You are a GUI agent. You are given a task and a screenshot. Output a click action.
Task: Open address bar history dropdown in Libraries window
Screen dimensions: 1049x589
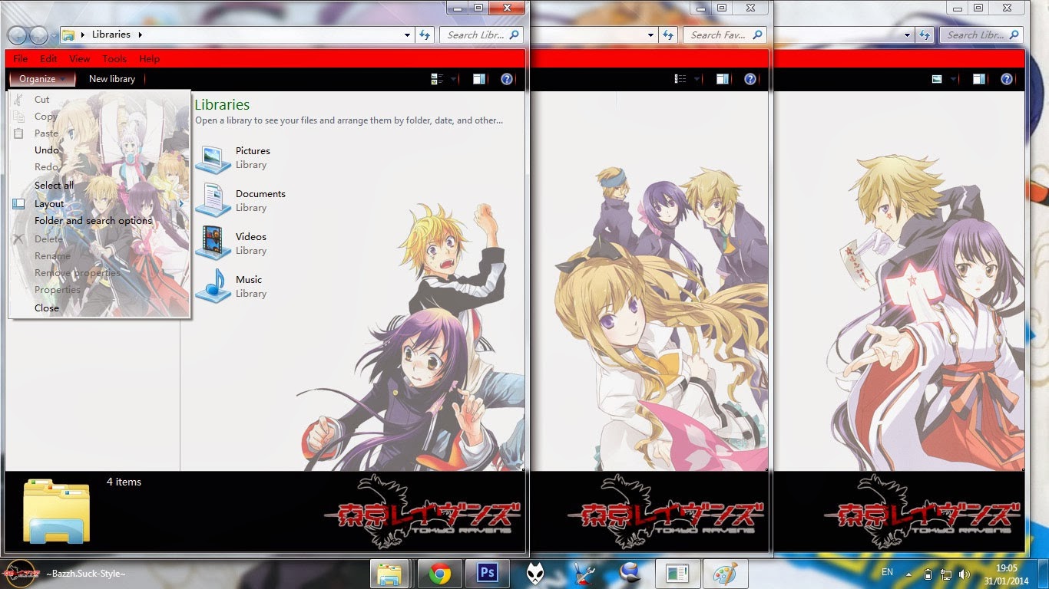(x=407, y=35)
